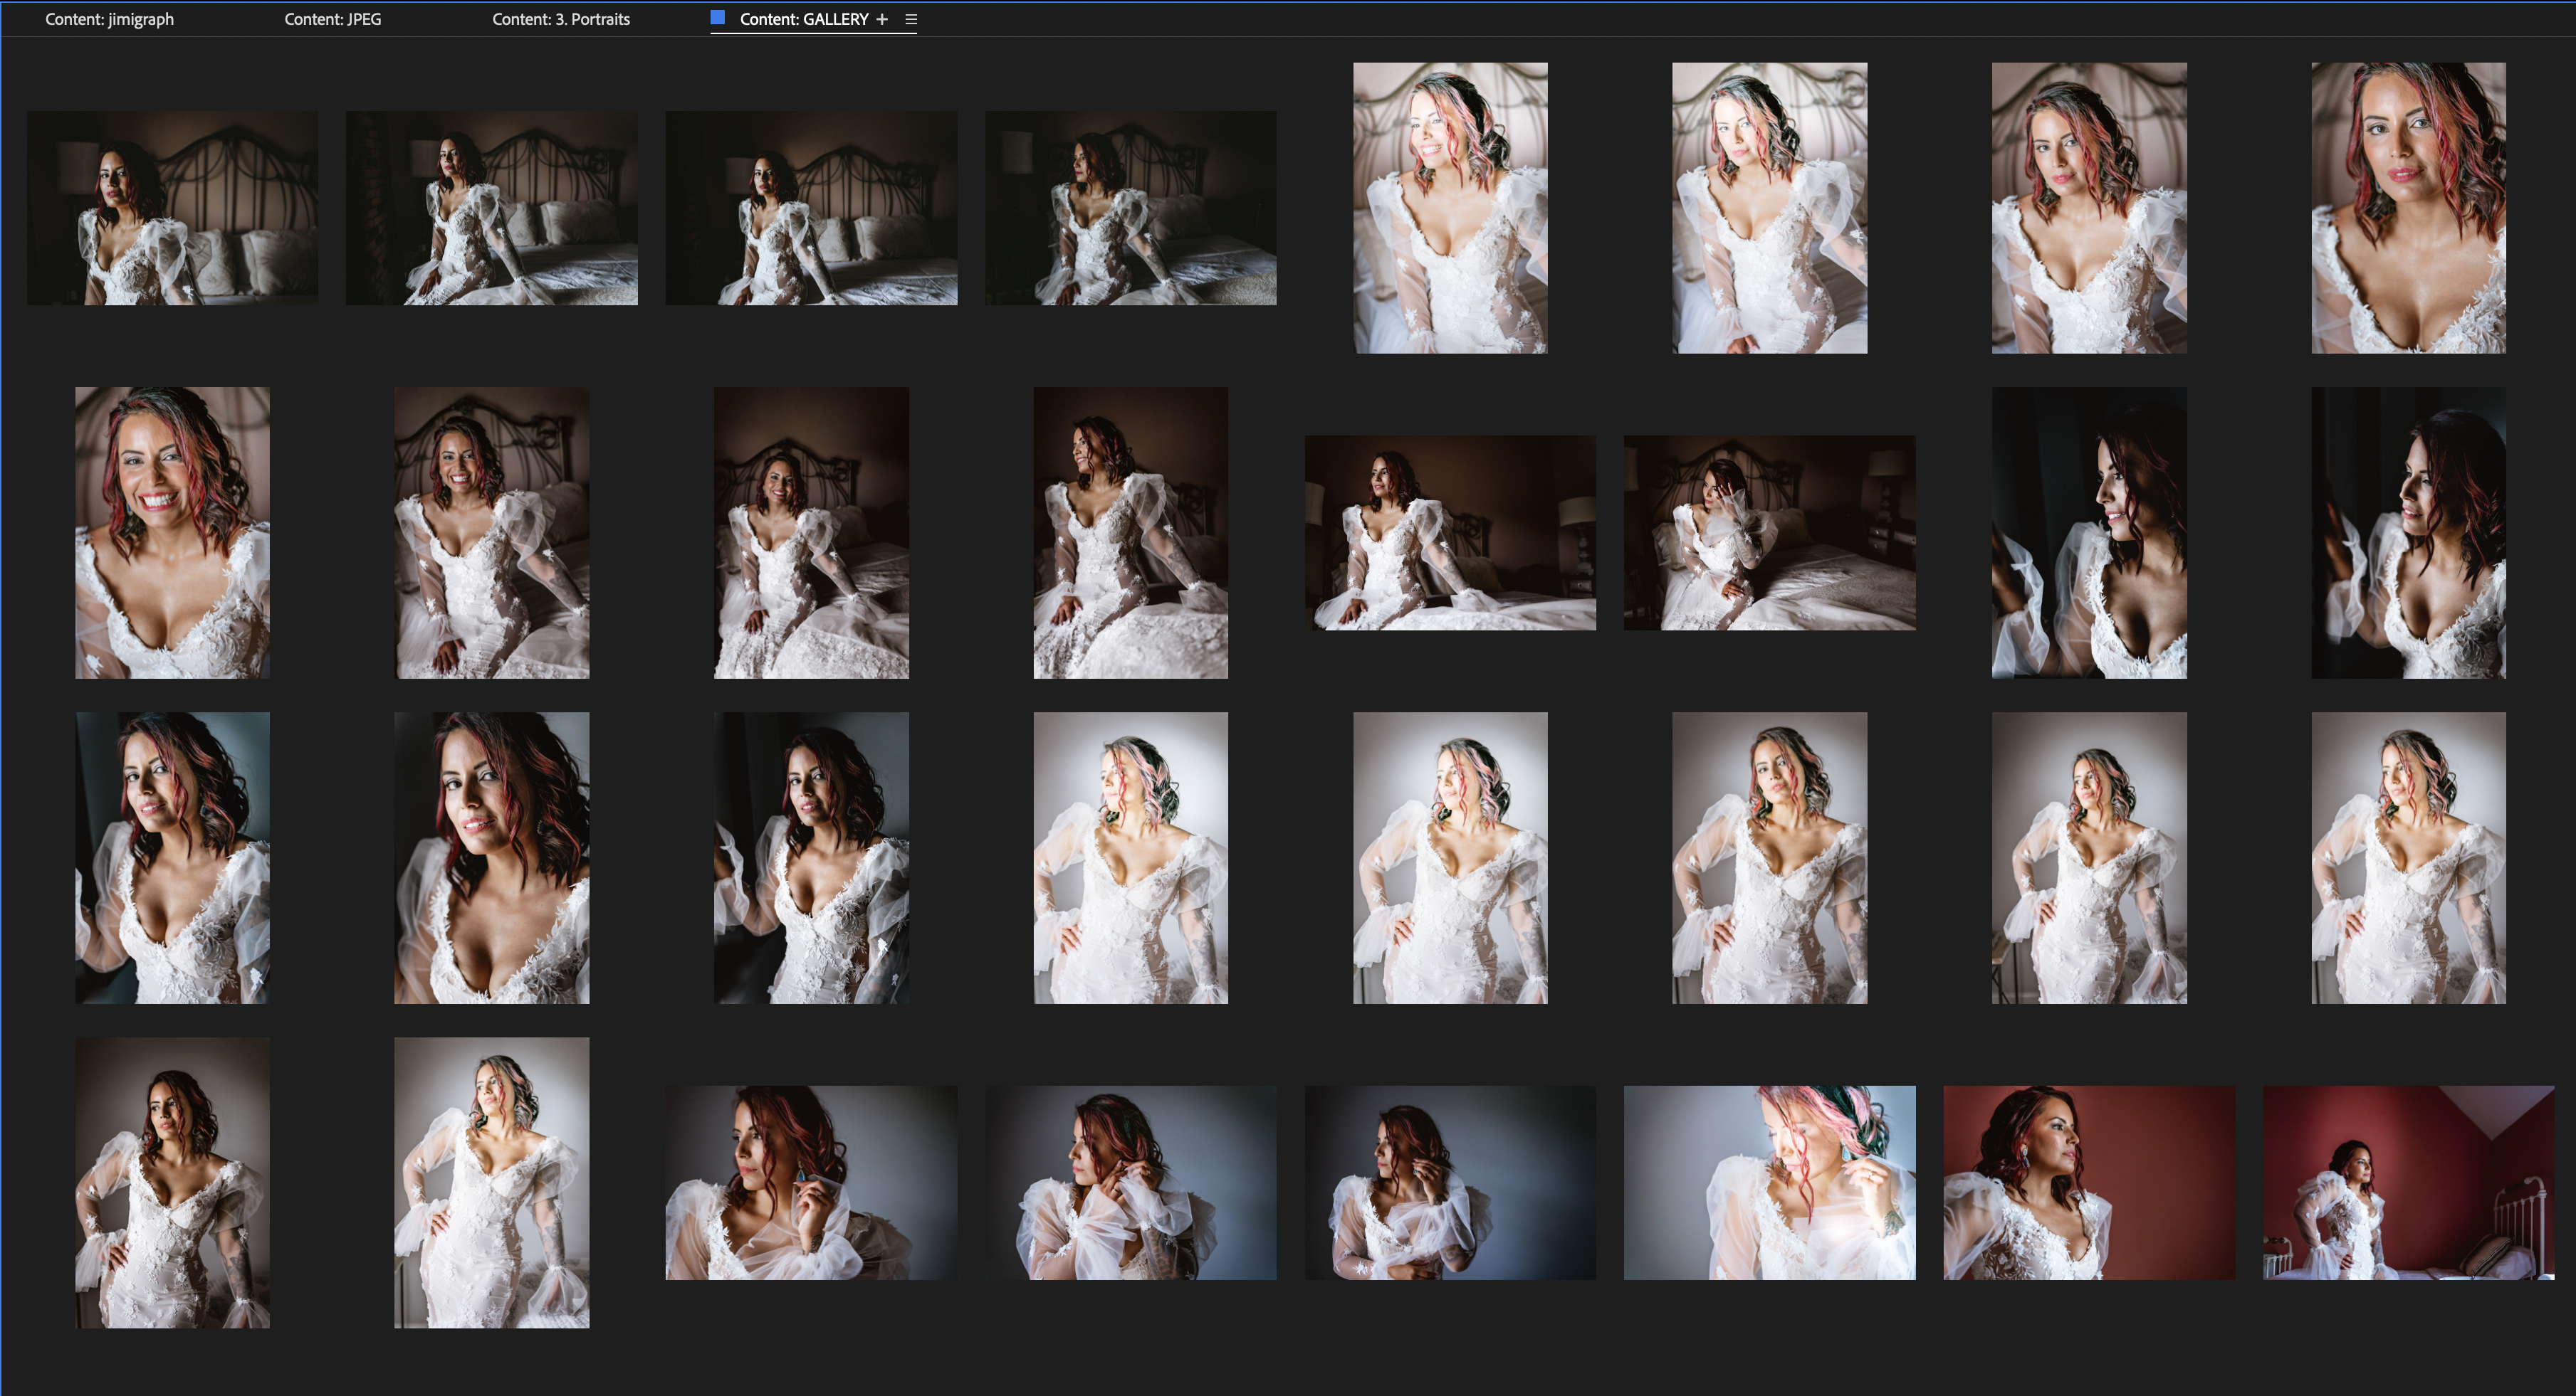
Task: Click the blue square icon before GALLERY
Action: 717,17
